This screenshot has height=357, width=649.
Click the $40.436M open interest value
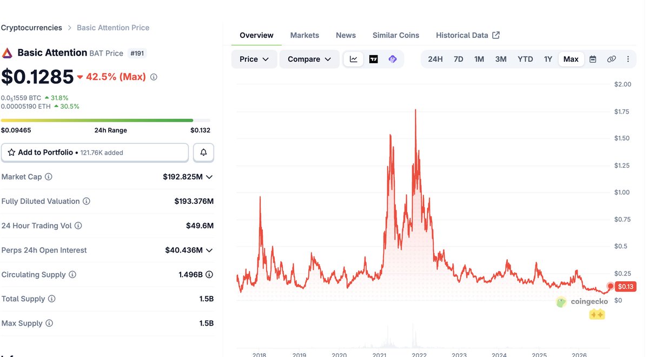(x=184, y=250)
